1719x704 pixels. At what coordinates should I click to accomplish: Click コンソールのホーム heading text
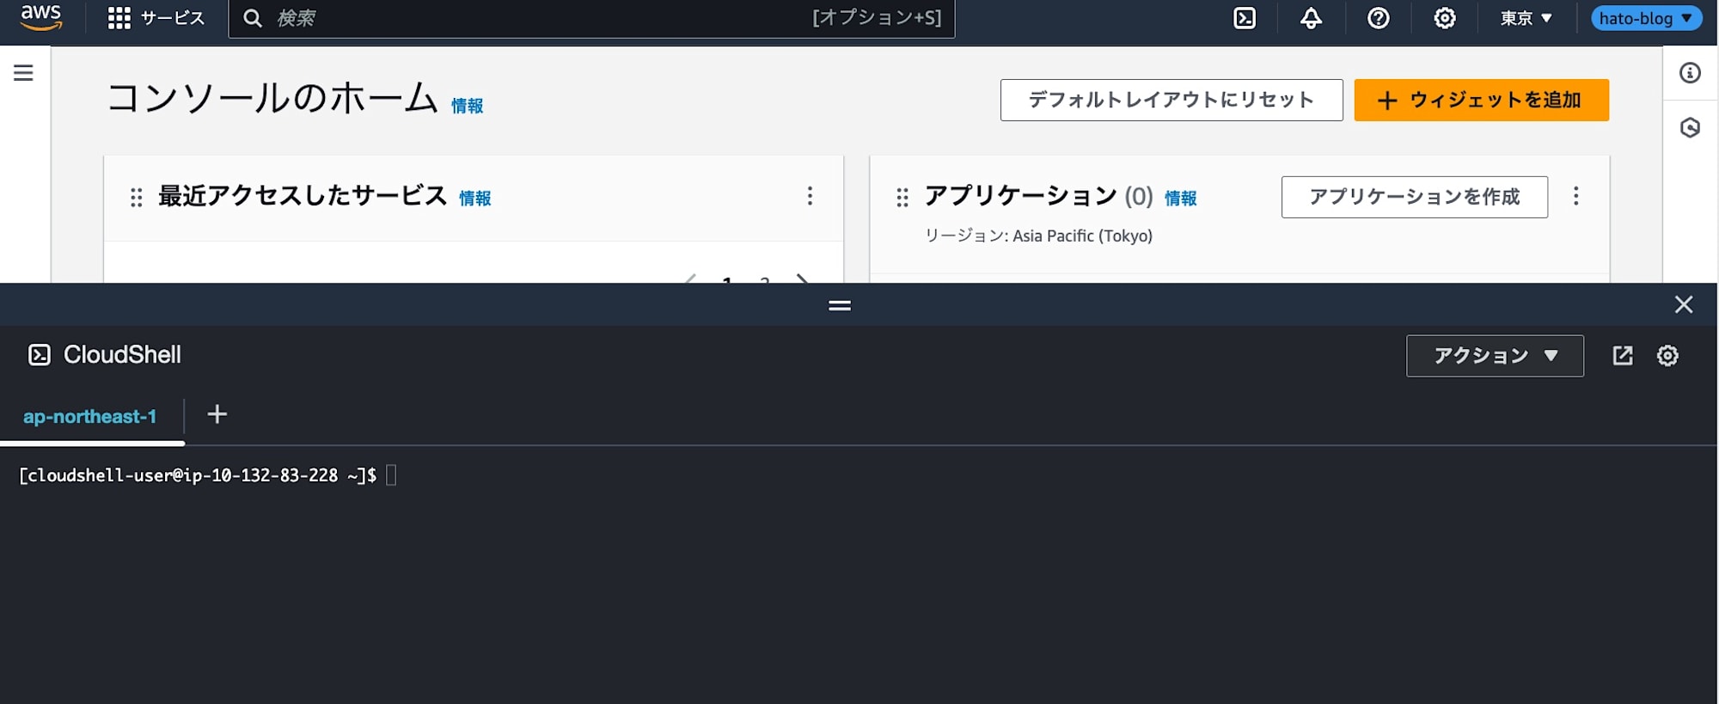[272, 97]
